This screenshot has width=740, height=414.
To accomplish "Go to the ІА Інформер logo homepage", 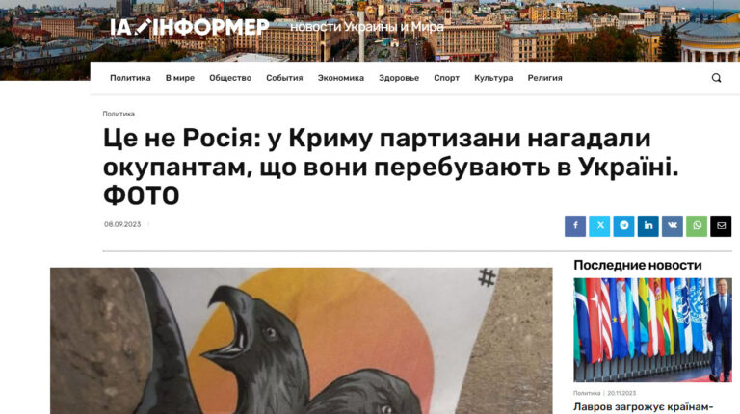I will tap(189, 27).
